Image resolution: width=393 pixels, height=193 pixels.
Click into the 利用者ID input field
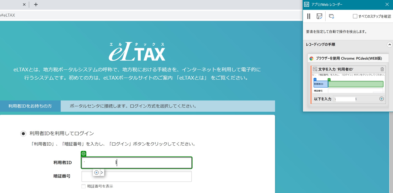(137, 163)
